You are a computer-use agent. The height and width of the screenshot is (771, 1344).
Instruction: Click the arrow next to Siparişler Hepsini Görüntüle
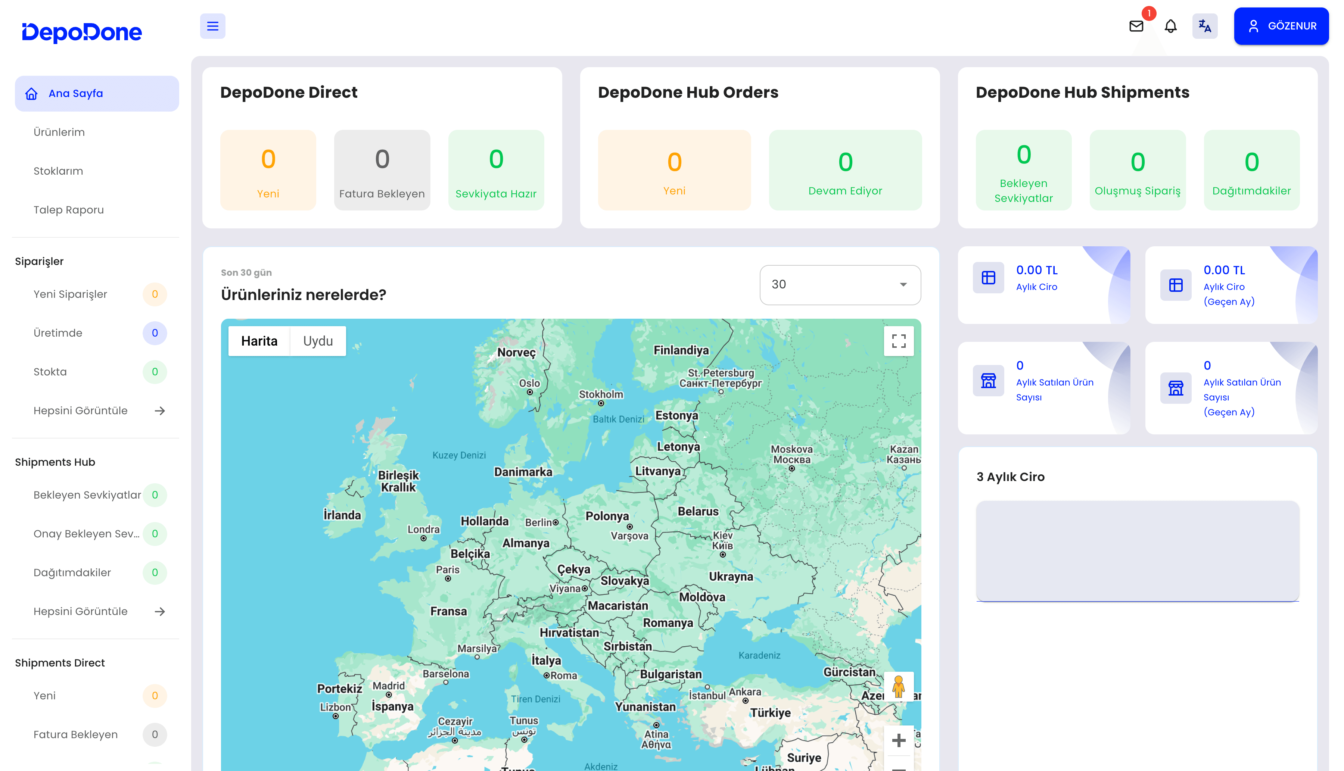click(x=159, y=411)
